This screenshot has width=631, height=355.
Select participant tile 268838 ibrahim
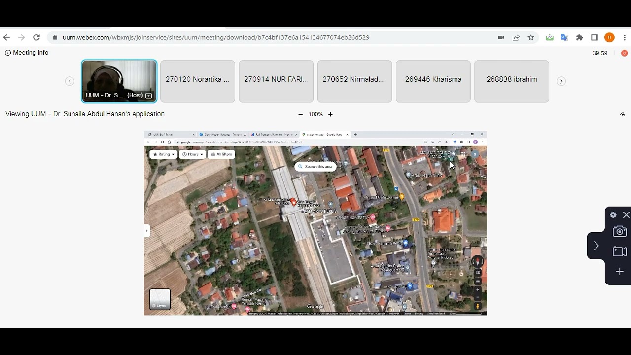tap(512, 81)
